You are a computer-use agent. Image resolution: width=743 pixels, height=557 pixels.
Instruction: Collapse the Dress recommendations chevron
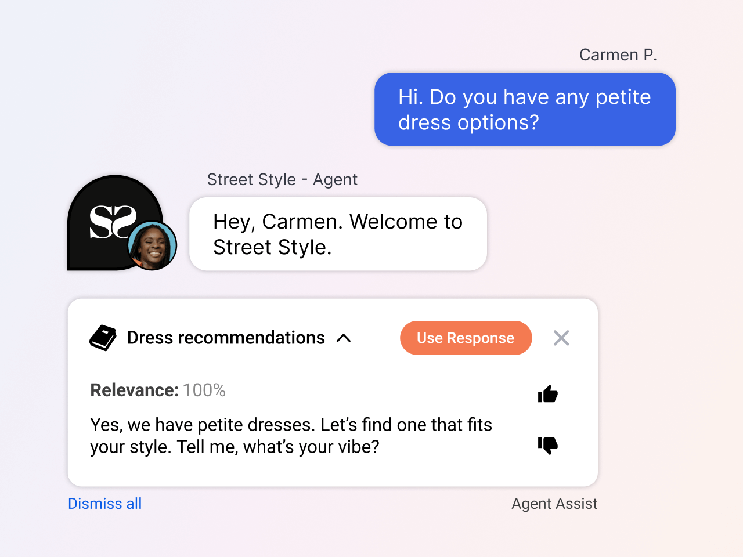(344, 338)
